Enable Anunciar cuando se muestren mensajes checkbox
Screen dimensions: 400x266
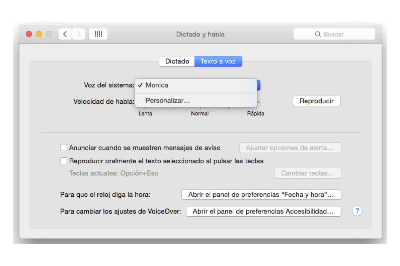(x=63, y=148)
